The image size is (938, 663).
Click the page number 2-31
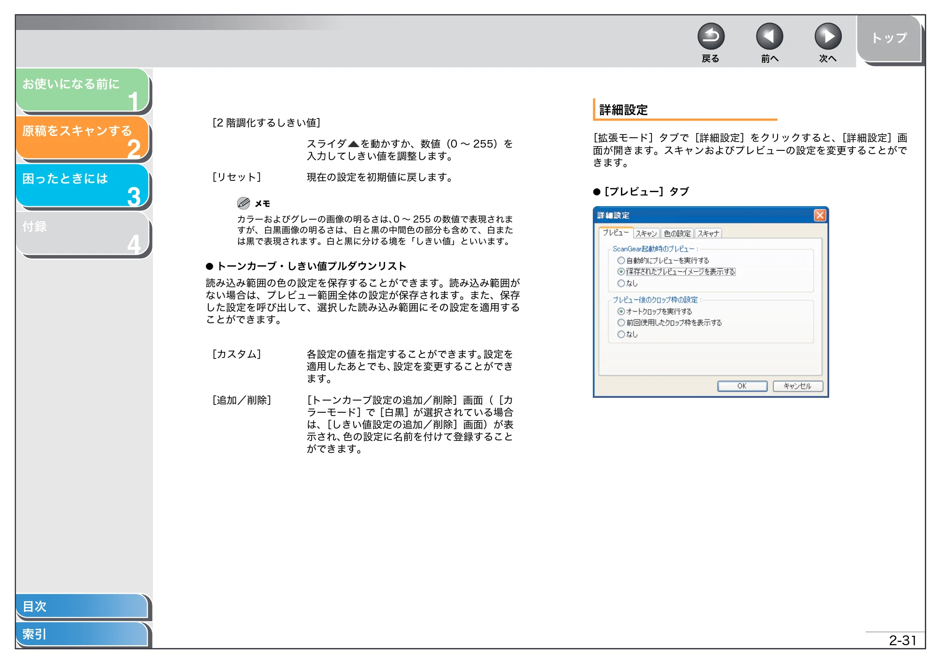point(902,640)
